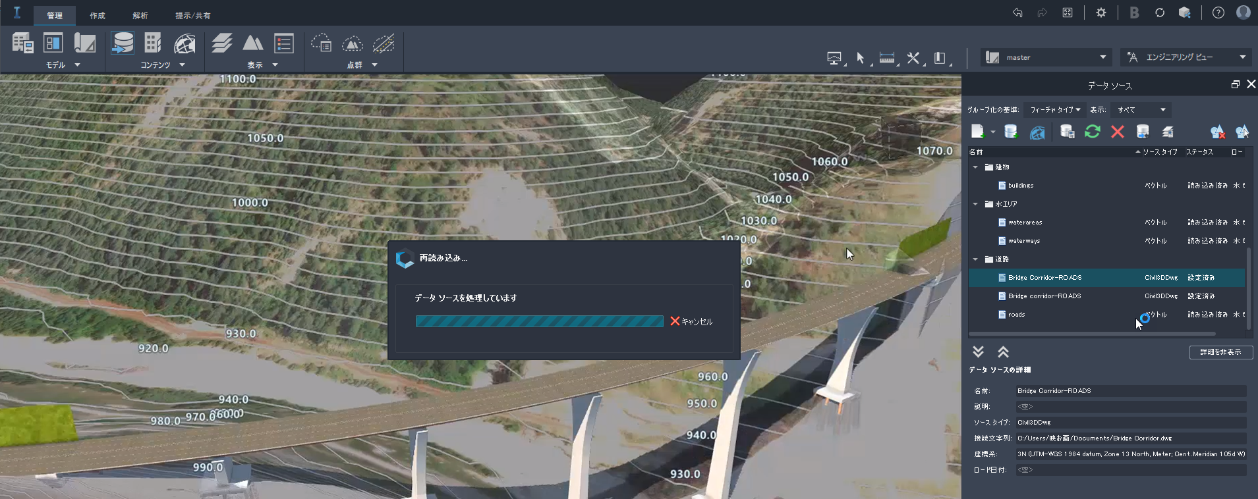Click the monitor display tool icon
The height and width of the screenshot is (499, 1258).
[835, 58]
